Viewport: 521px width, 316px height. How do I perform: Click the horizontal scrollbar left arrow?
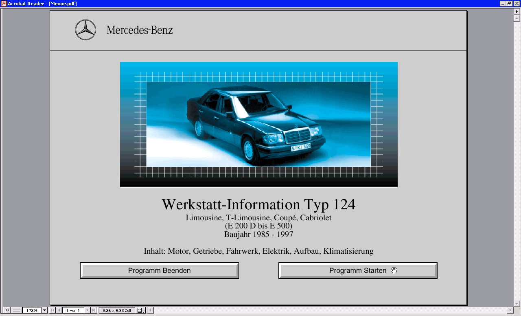(151, 310)
